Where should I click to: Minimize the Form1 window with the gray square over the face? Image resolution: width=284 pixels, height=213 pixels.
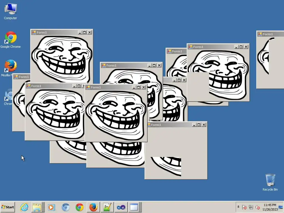(x=236, y=47)
